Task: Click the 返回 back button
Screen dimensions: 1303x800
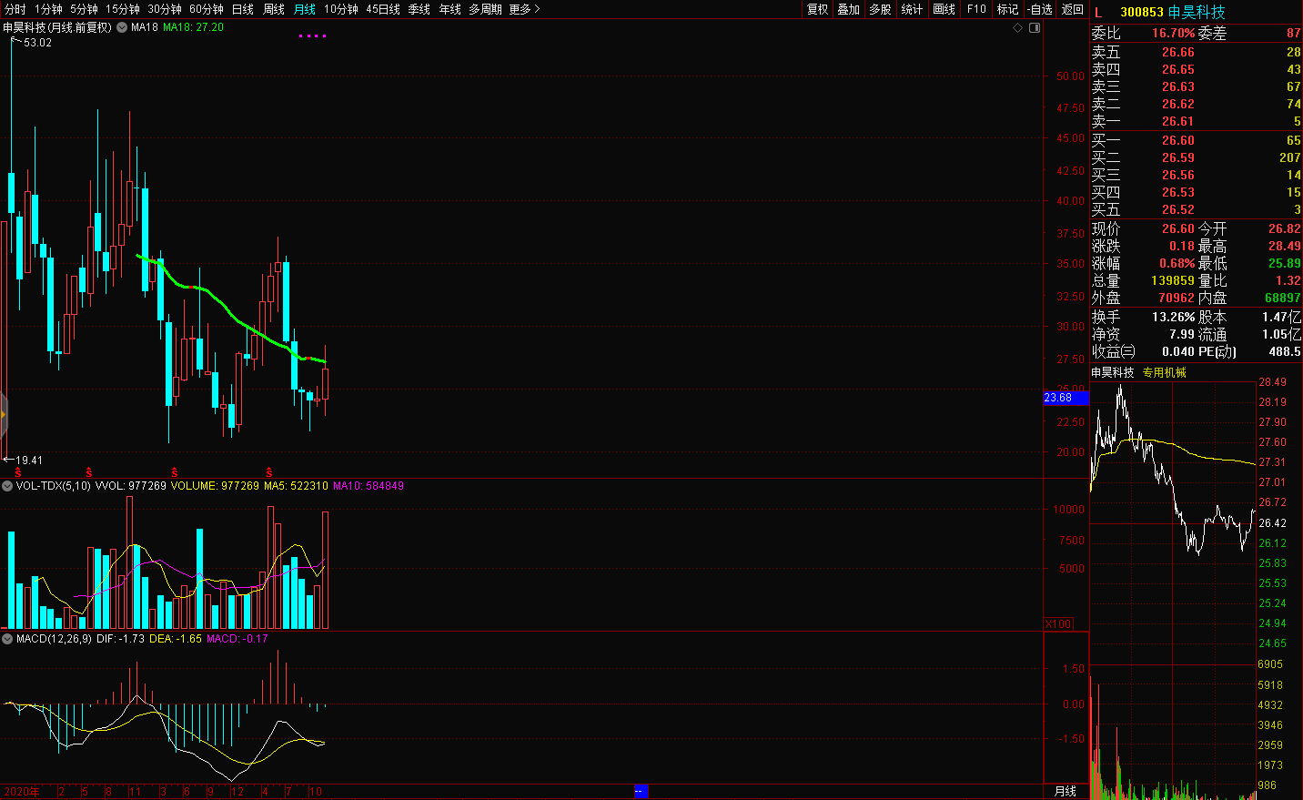Action: 1073,9
